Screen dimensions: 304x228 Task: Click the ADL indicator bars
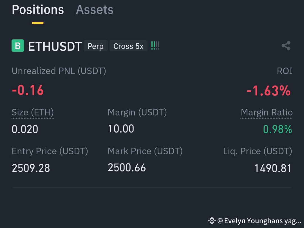(x=155, y=46)
